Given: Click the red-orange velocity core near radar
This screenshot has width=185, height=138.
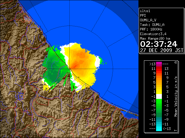Looking at the screenshot, I should (75, 66).
